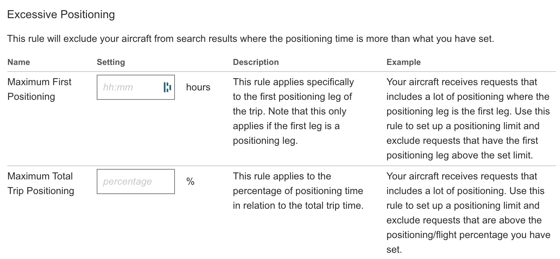560x259 pixels.
Task: Focus the percentage input for Total Trip Positioning
Action: [136, 182]
